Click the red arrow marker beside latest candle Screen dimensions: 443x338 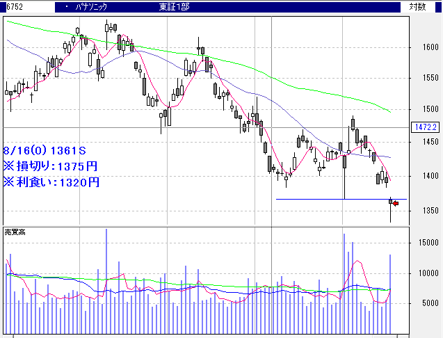(x=395, y=203)
